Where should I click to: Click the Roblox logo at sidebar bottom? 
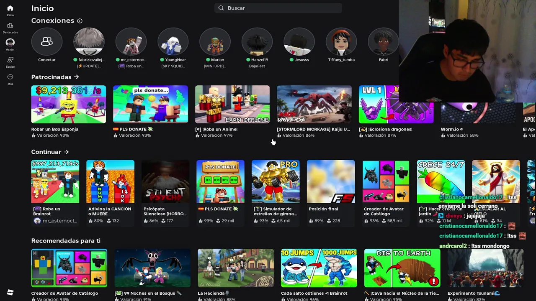click(10, 293)
